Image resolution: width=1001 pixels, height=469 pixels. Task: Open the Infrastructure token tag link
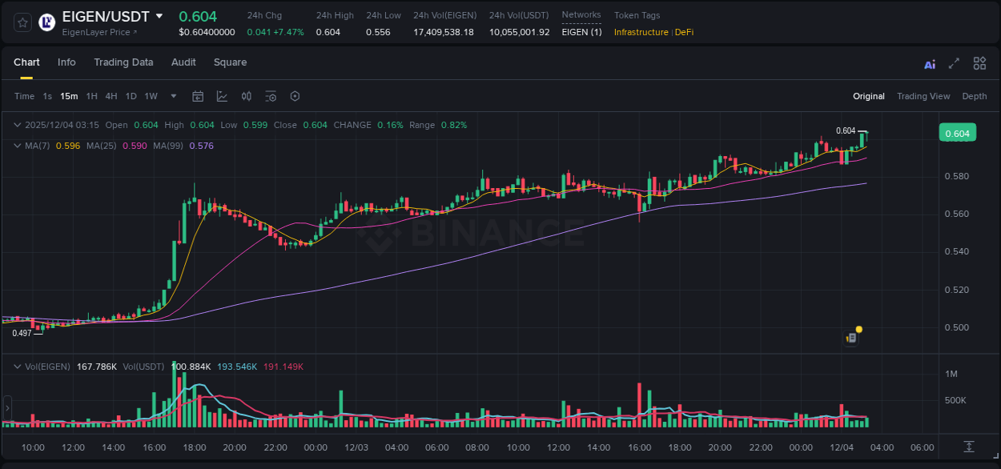(641, 32)
